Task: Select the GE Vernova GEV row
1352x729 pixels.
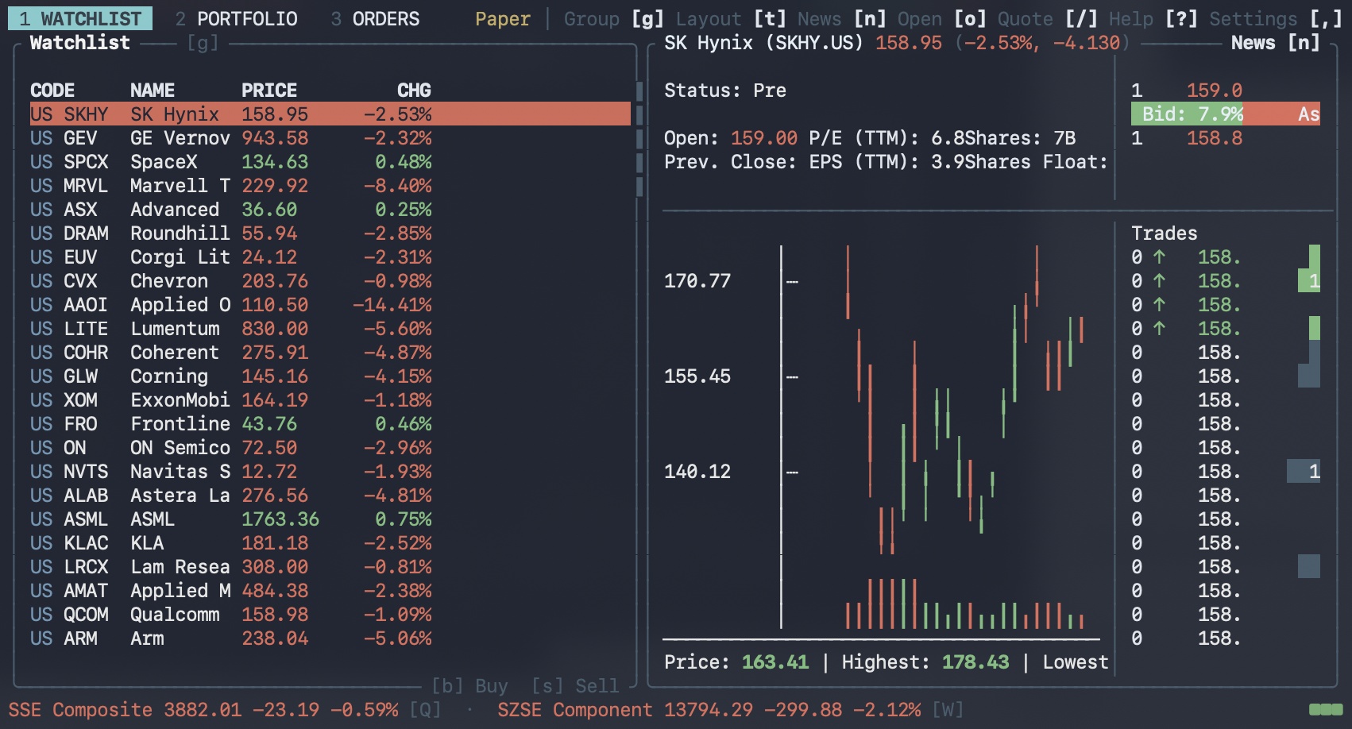Action: (330, 137)
